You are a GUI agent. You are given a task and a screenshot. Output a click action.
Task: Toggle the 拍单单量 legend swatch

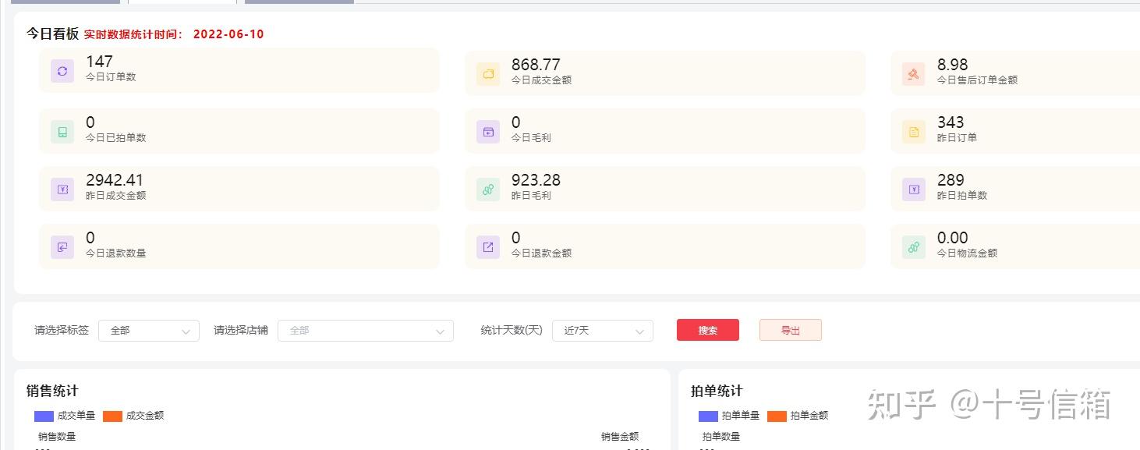[708, 416]
